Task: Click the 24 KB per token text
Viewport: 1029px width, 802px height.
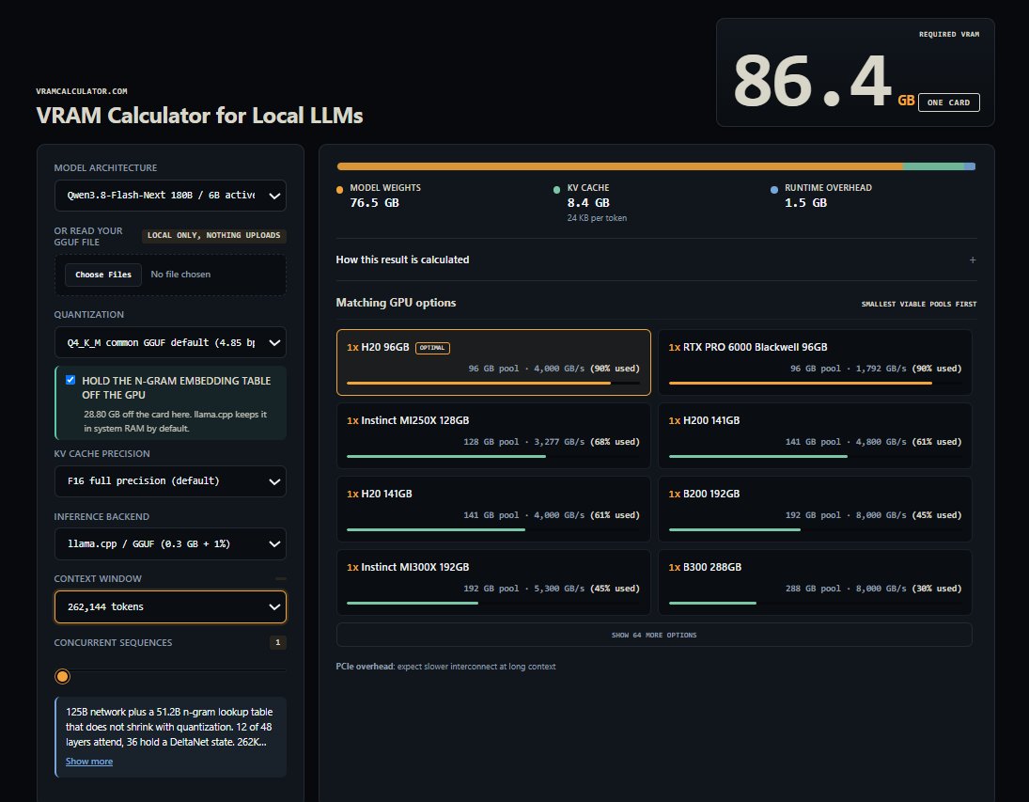Action: coord(597,218)
